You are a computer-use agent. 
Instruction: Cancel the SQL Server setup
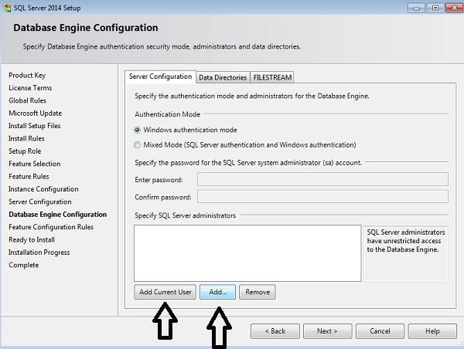pyautogui.click(x=380, y=331)
